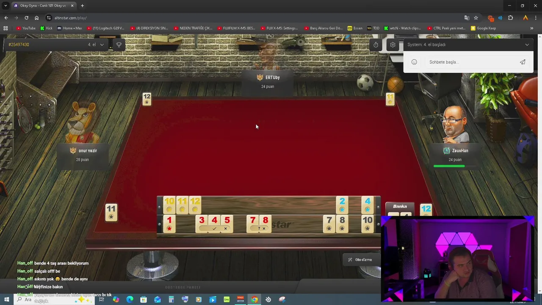Click the translate page icon

click(467, 18)
